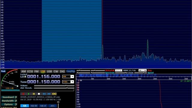Screen dimensions: 192x108
Task: Decrease RBW with left stepper arrow
Action: coord(117,70)
